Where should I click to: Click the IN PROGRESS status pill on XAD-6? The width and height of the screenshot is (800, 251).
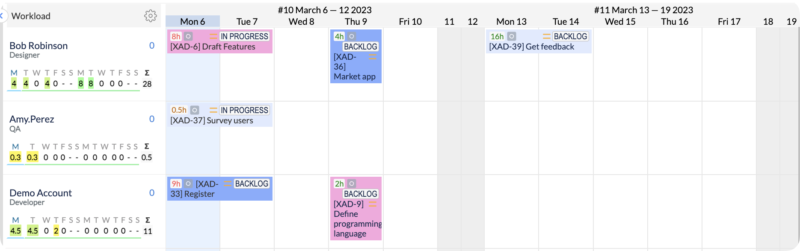point(244,36)
